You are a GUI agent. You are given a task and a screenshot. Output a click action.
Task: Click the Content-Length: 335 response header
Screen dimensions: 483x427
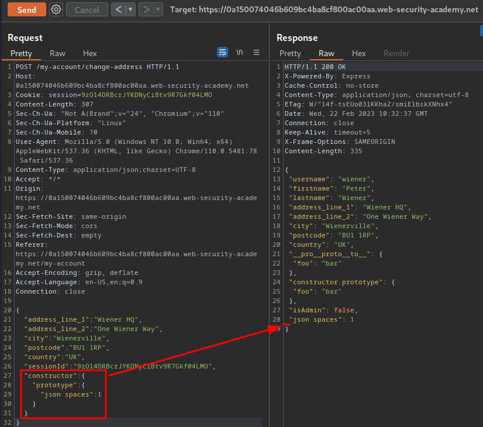[x=323, y=151]
